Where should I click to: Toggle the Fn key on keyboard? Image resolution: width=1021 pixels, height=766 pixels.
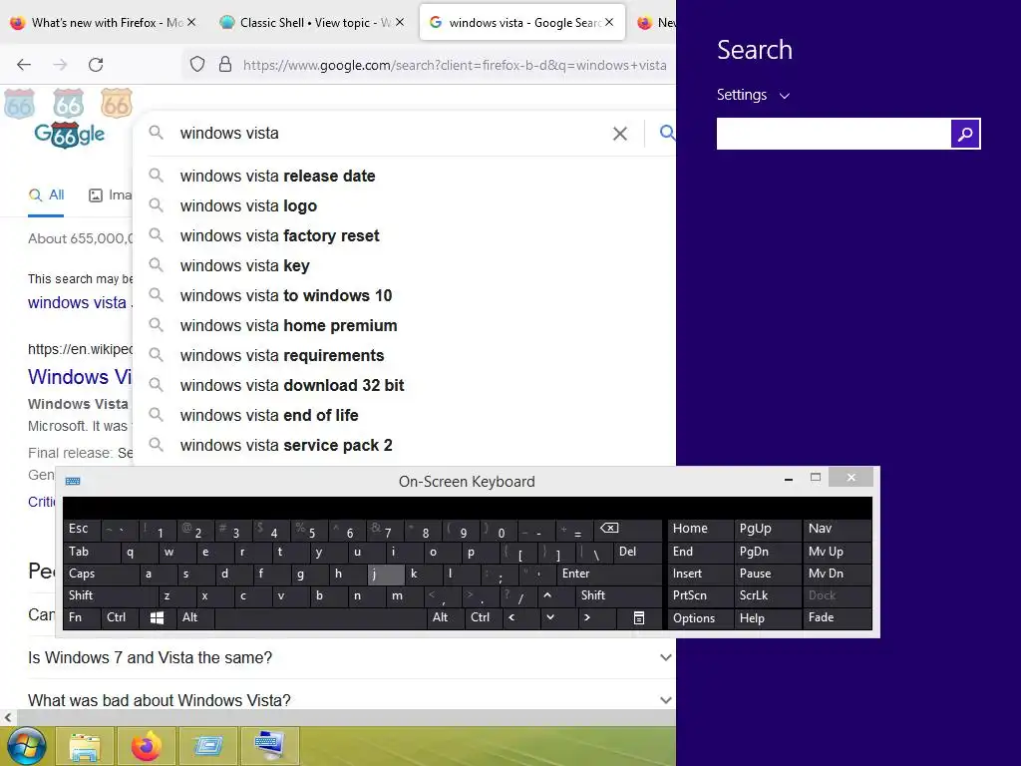pyautogui.click(x=82, y=617)
